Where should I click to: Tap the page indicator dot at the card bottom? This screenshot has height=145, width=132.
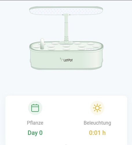(x=66, y=145)
